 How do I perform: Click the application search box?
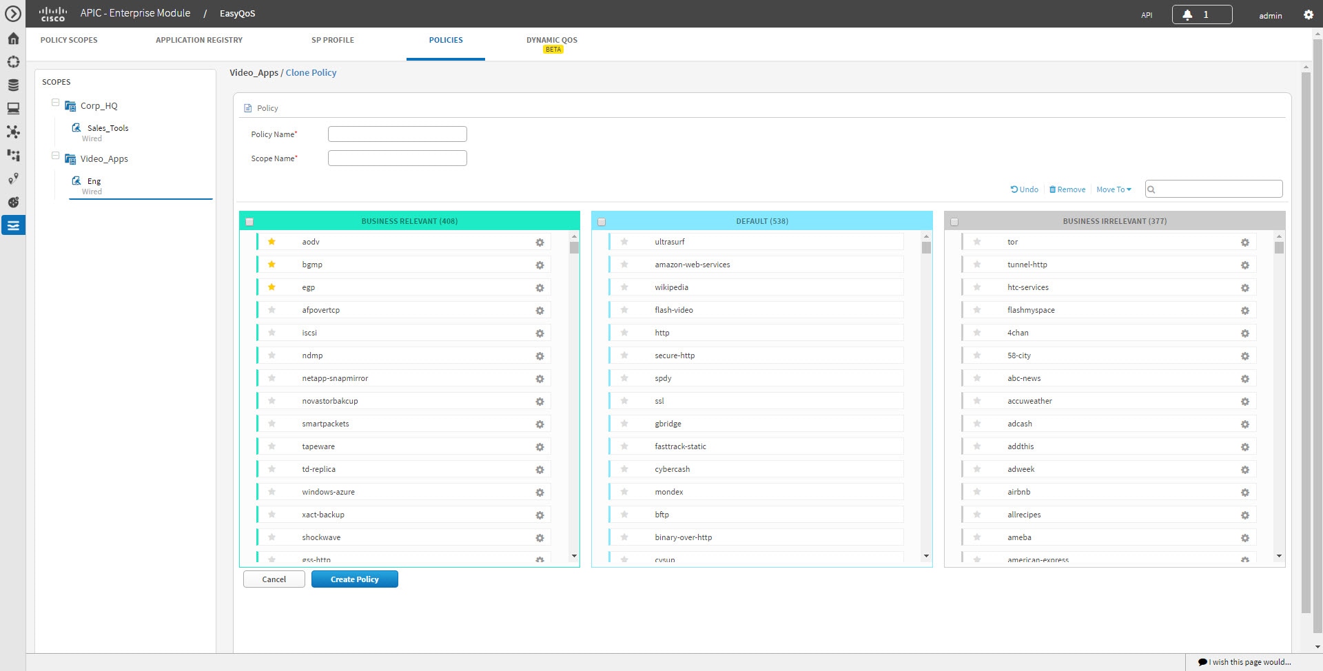tap(1214, 189)
